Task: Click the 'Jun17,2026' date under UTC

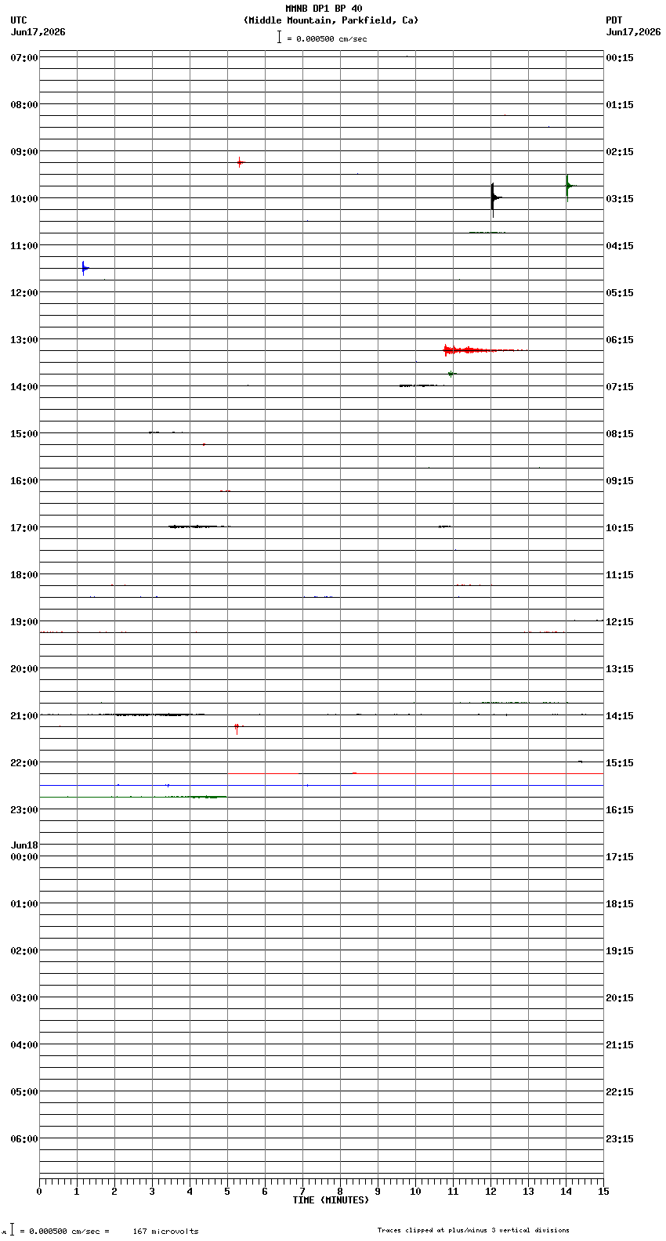Action: (x=38, y=32)
